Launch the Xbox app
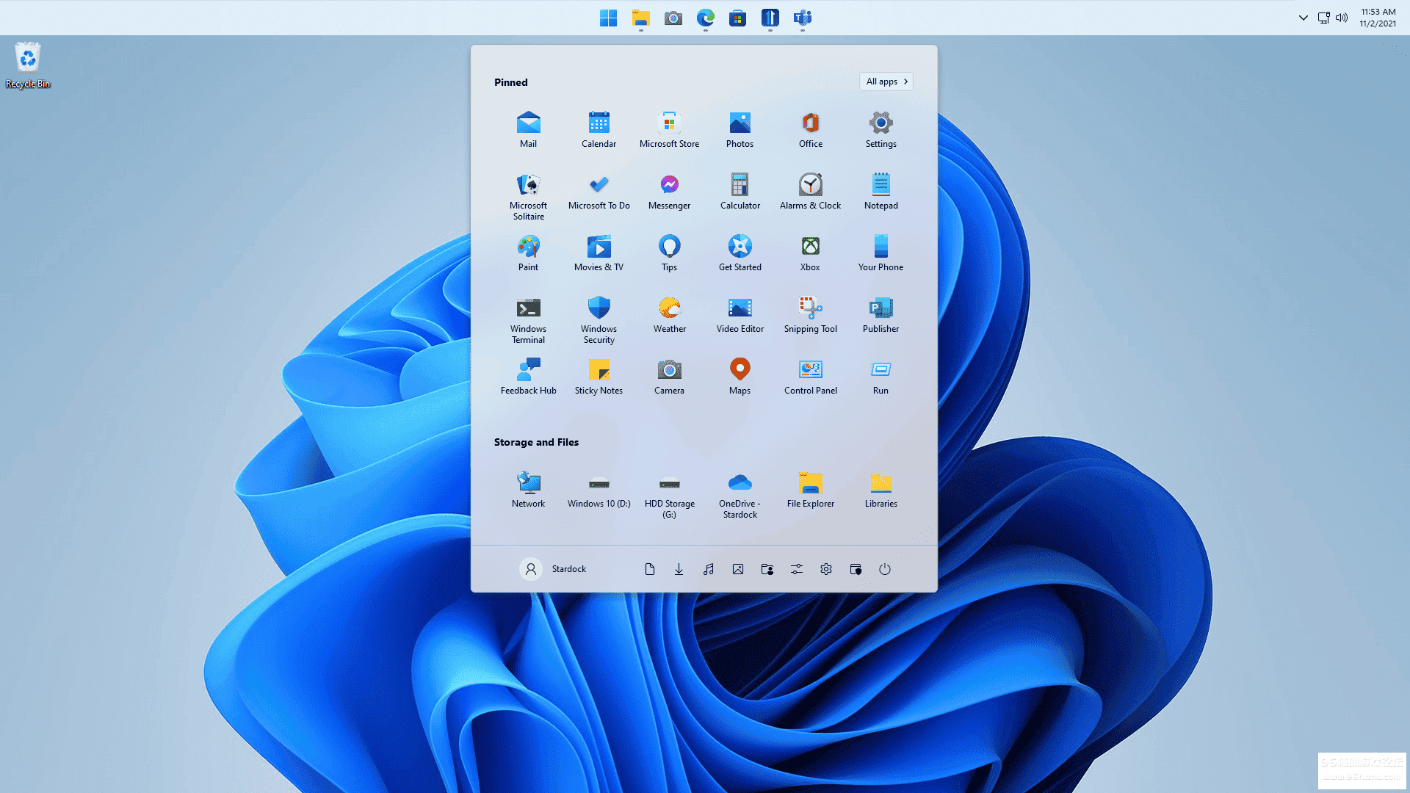 (810, 253)
